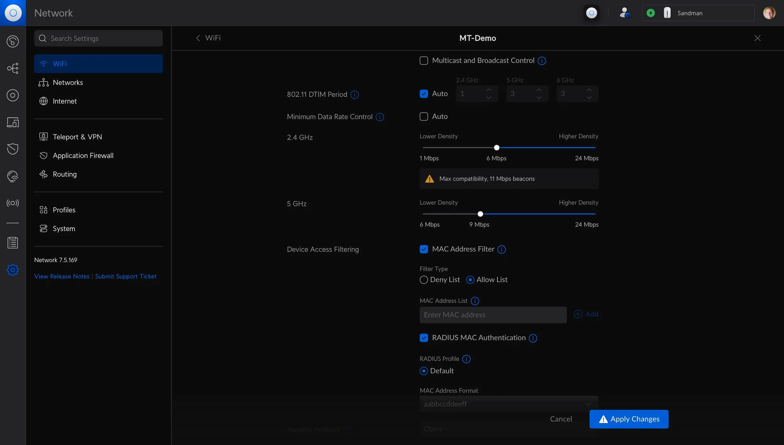
Task: Select Networks in the sidebar
Action: [68, 82]
